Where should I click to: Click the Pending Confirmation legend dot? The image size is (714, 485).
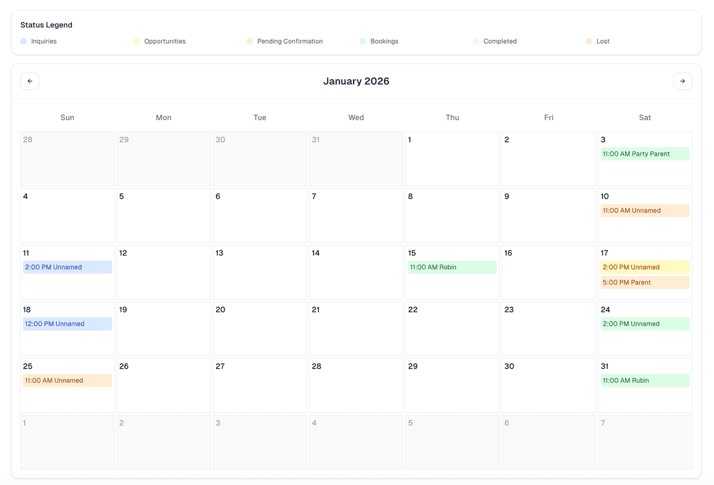pos(249,41)
